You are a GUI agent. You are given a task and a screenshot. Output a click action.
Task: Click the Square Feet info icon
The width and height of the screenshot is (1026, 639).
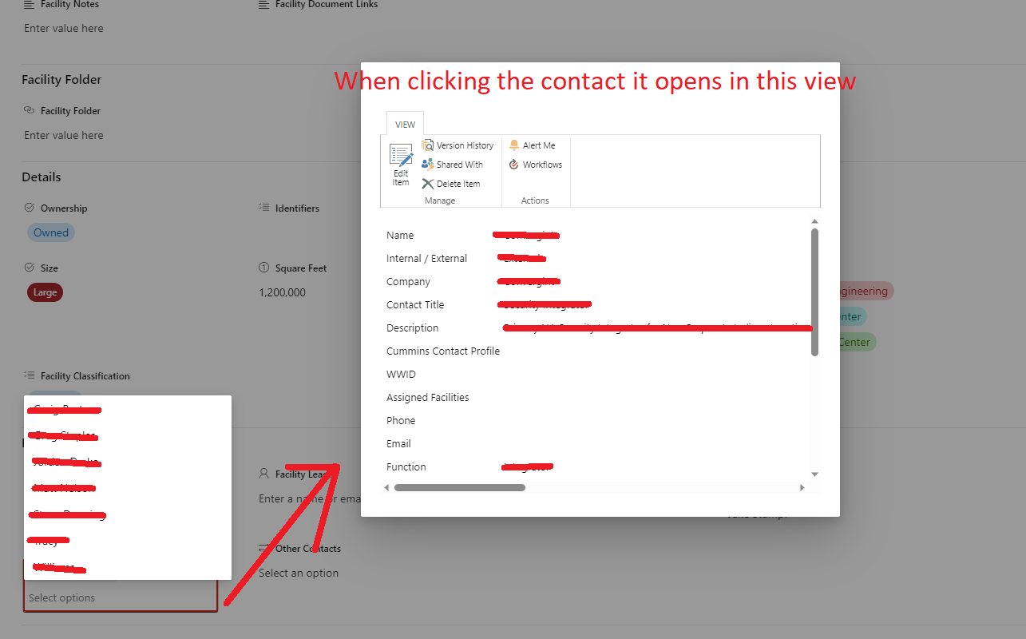(263, 268)
